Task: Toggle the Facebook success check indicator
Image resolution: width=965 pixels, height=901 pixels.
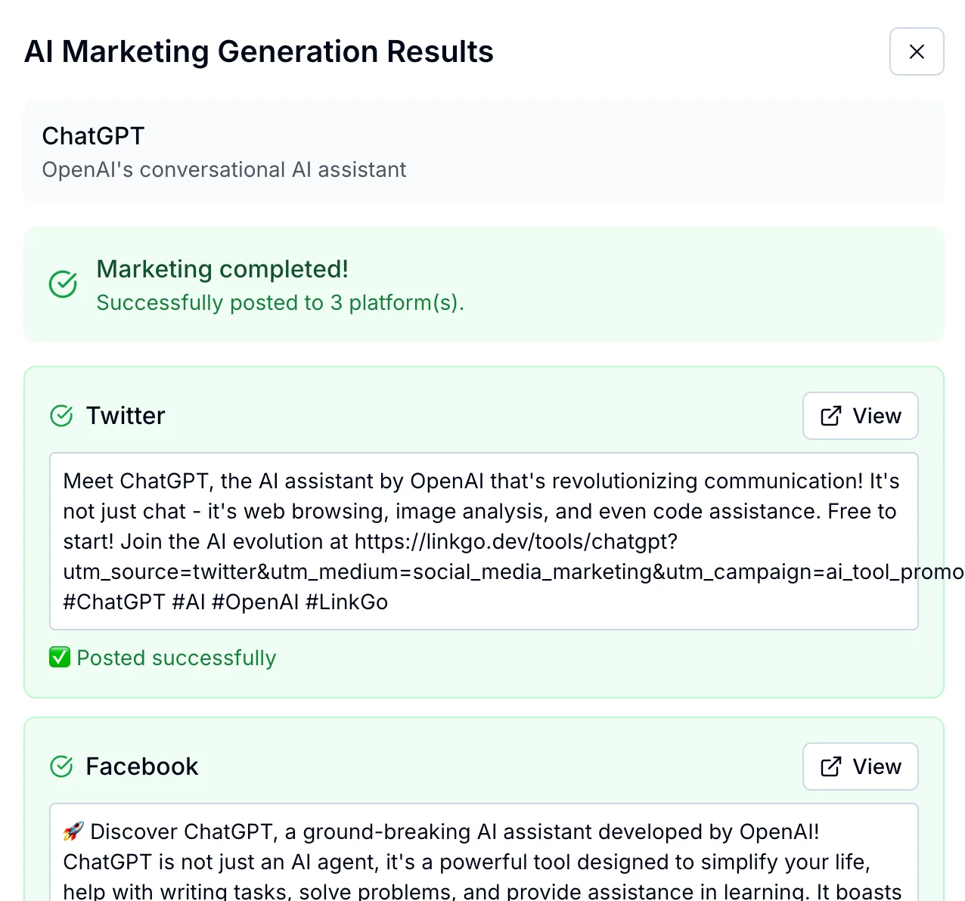Action: (x=62, y=766)
